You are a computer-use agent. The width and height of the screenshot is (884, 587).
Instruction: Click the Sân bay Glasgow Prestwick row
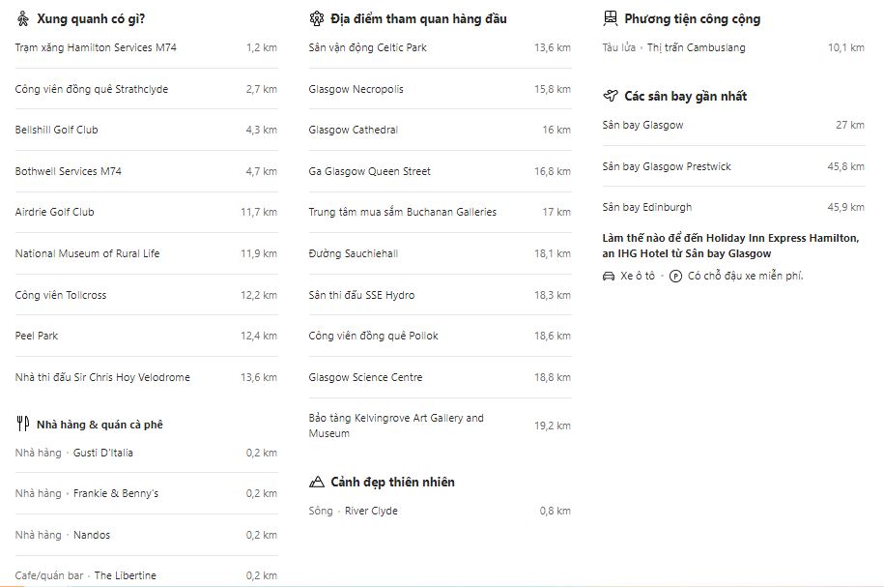666,166
